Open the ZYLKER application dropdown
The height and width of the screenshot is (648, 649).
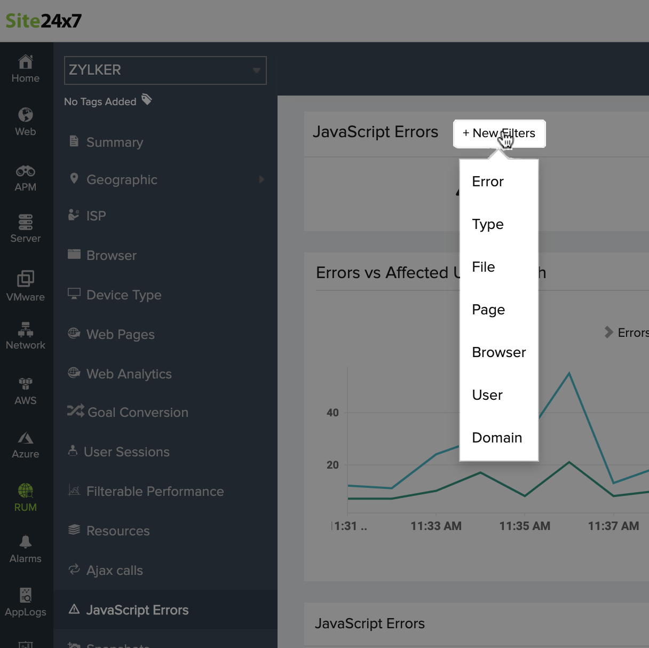165,70
